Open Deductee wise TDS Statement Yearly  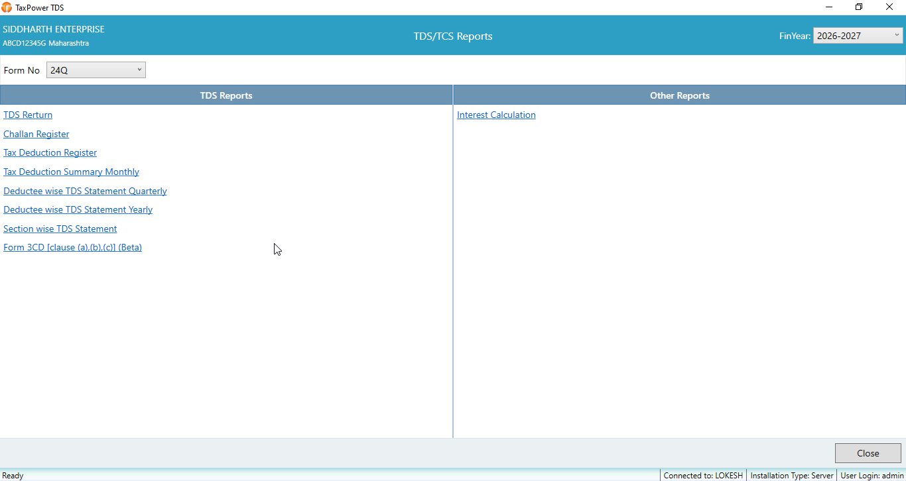(78, 209)
